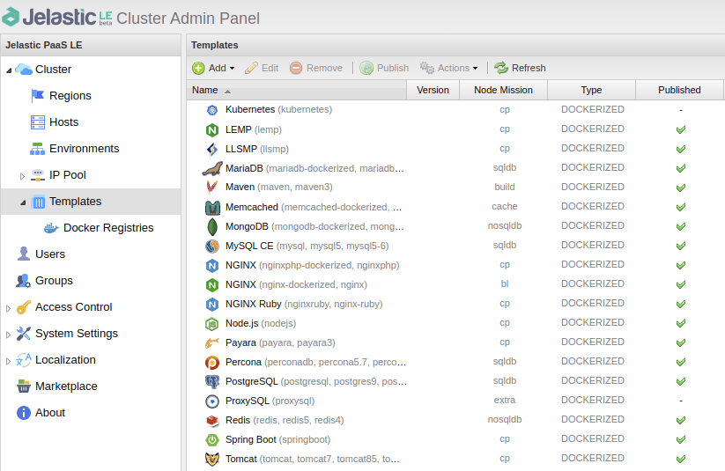Expand the Access Control tree node
The width and height of the screenshot is (725, 471).
(x=8, y=308)
